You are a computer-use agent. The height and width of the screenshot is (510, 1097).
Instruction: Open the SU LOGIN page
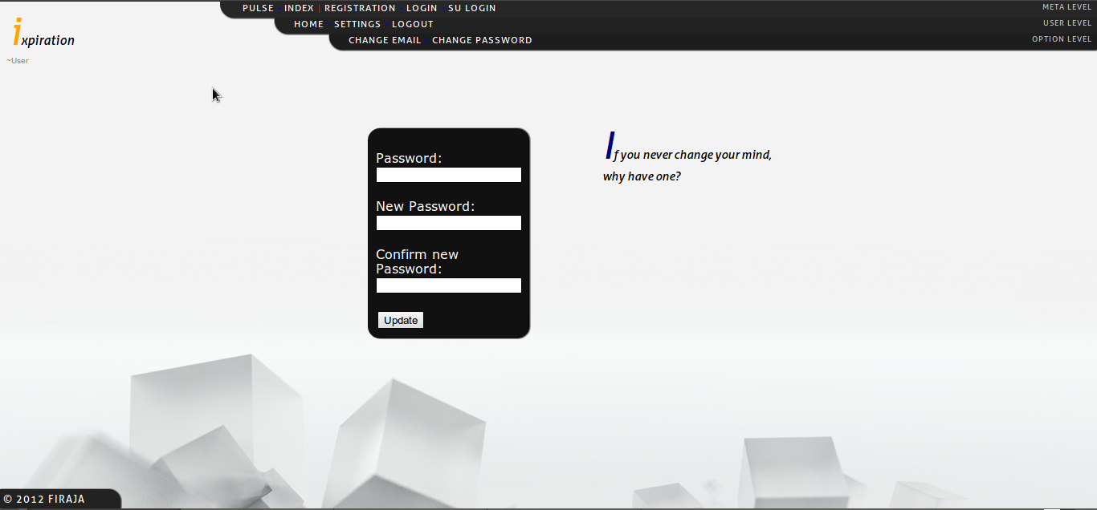click(x=472, y=8)
